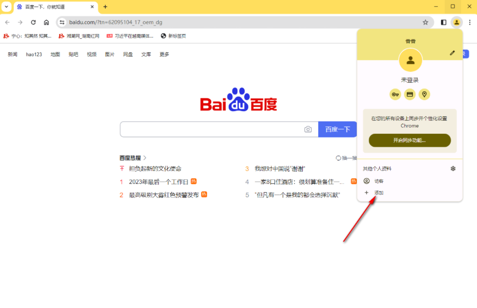Open the 文库 navigation link
477x308 pixels.
coord(146,54)
